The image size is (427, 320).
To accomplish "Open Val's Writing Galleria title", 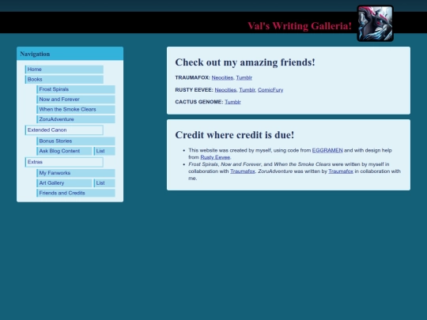I will [300, 26].
